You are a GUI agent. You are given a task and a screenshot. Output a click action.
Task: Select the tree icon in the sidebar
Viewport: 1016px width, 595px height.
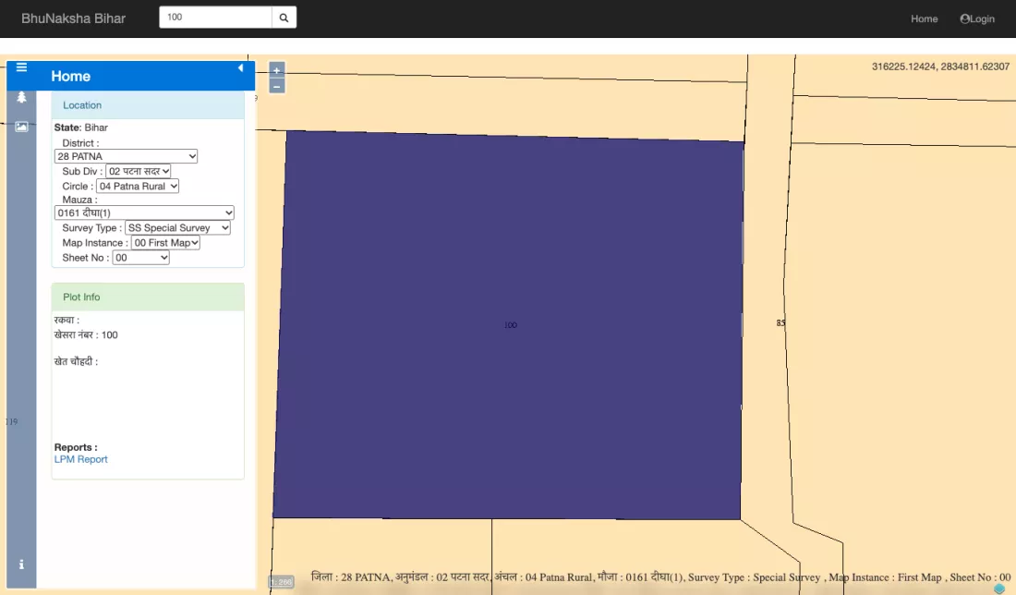click(x=21, y=97)
